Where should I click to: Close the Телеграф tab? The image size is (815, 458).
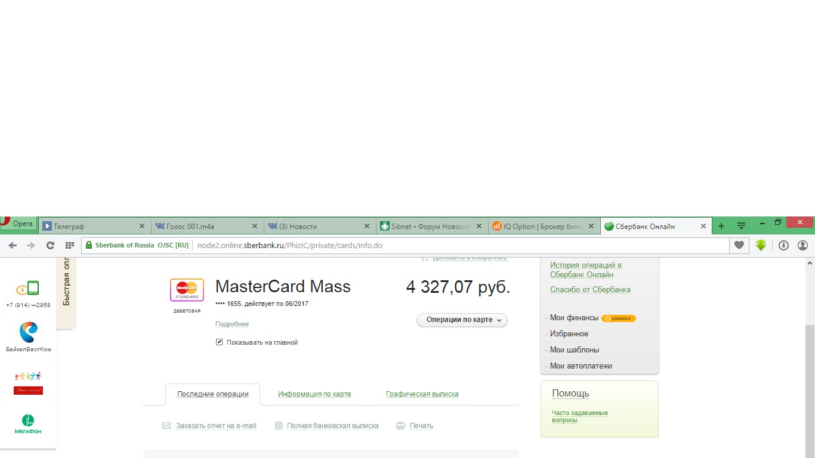point(142,227)
